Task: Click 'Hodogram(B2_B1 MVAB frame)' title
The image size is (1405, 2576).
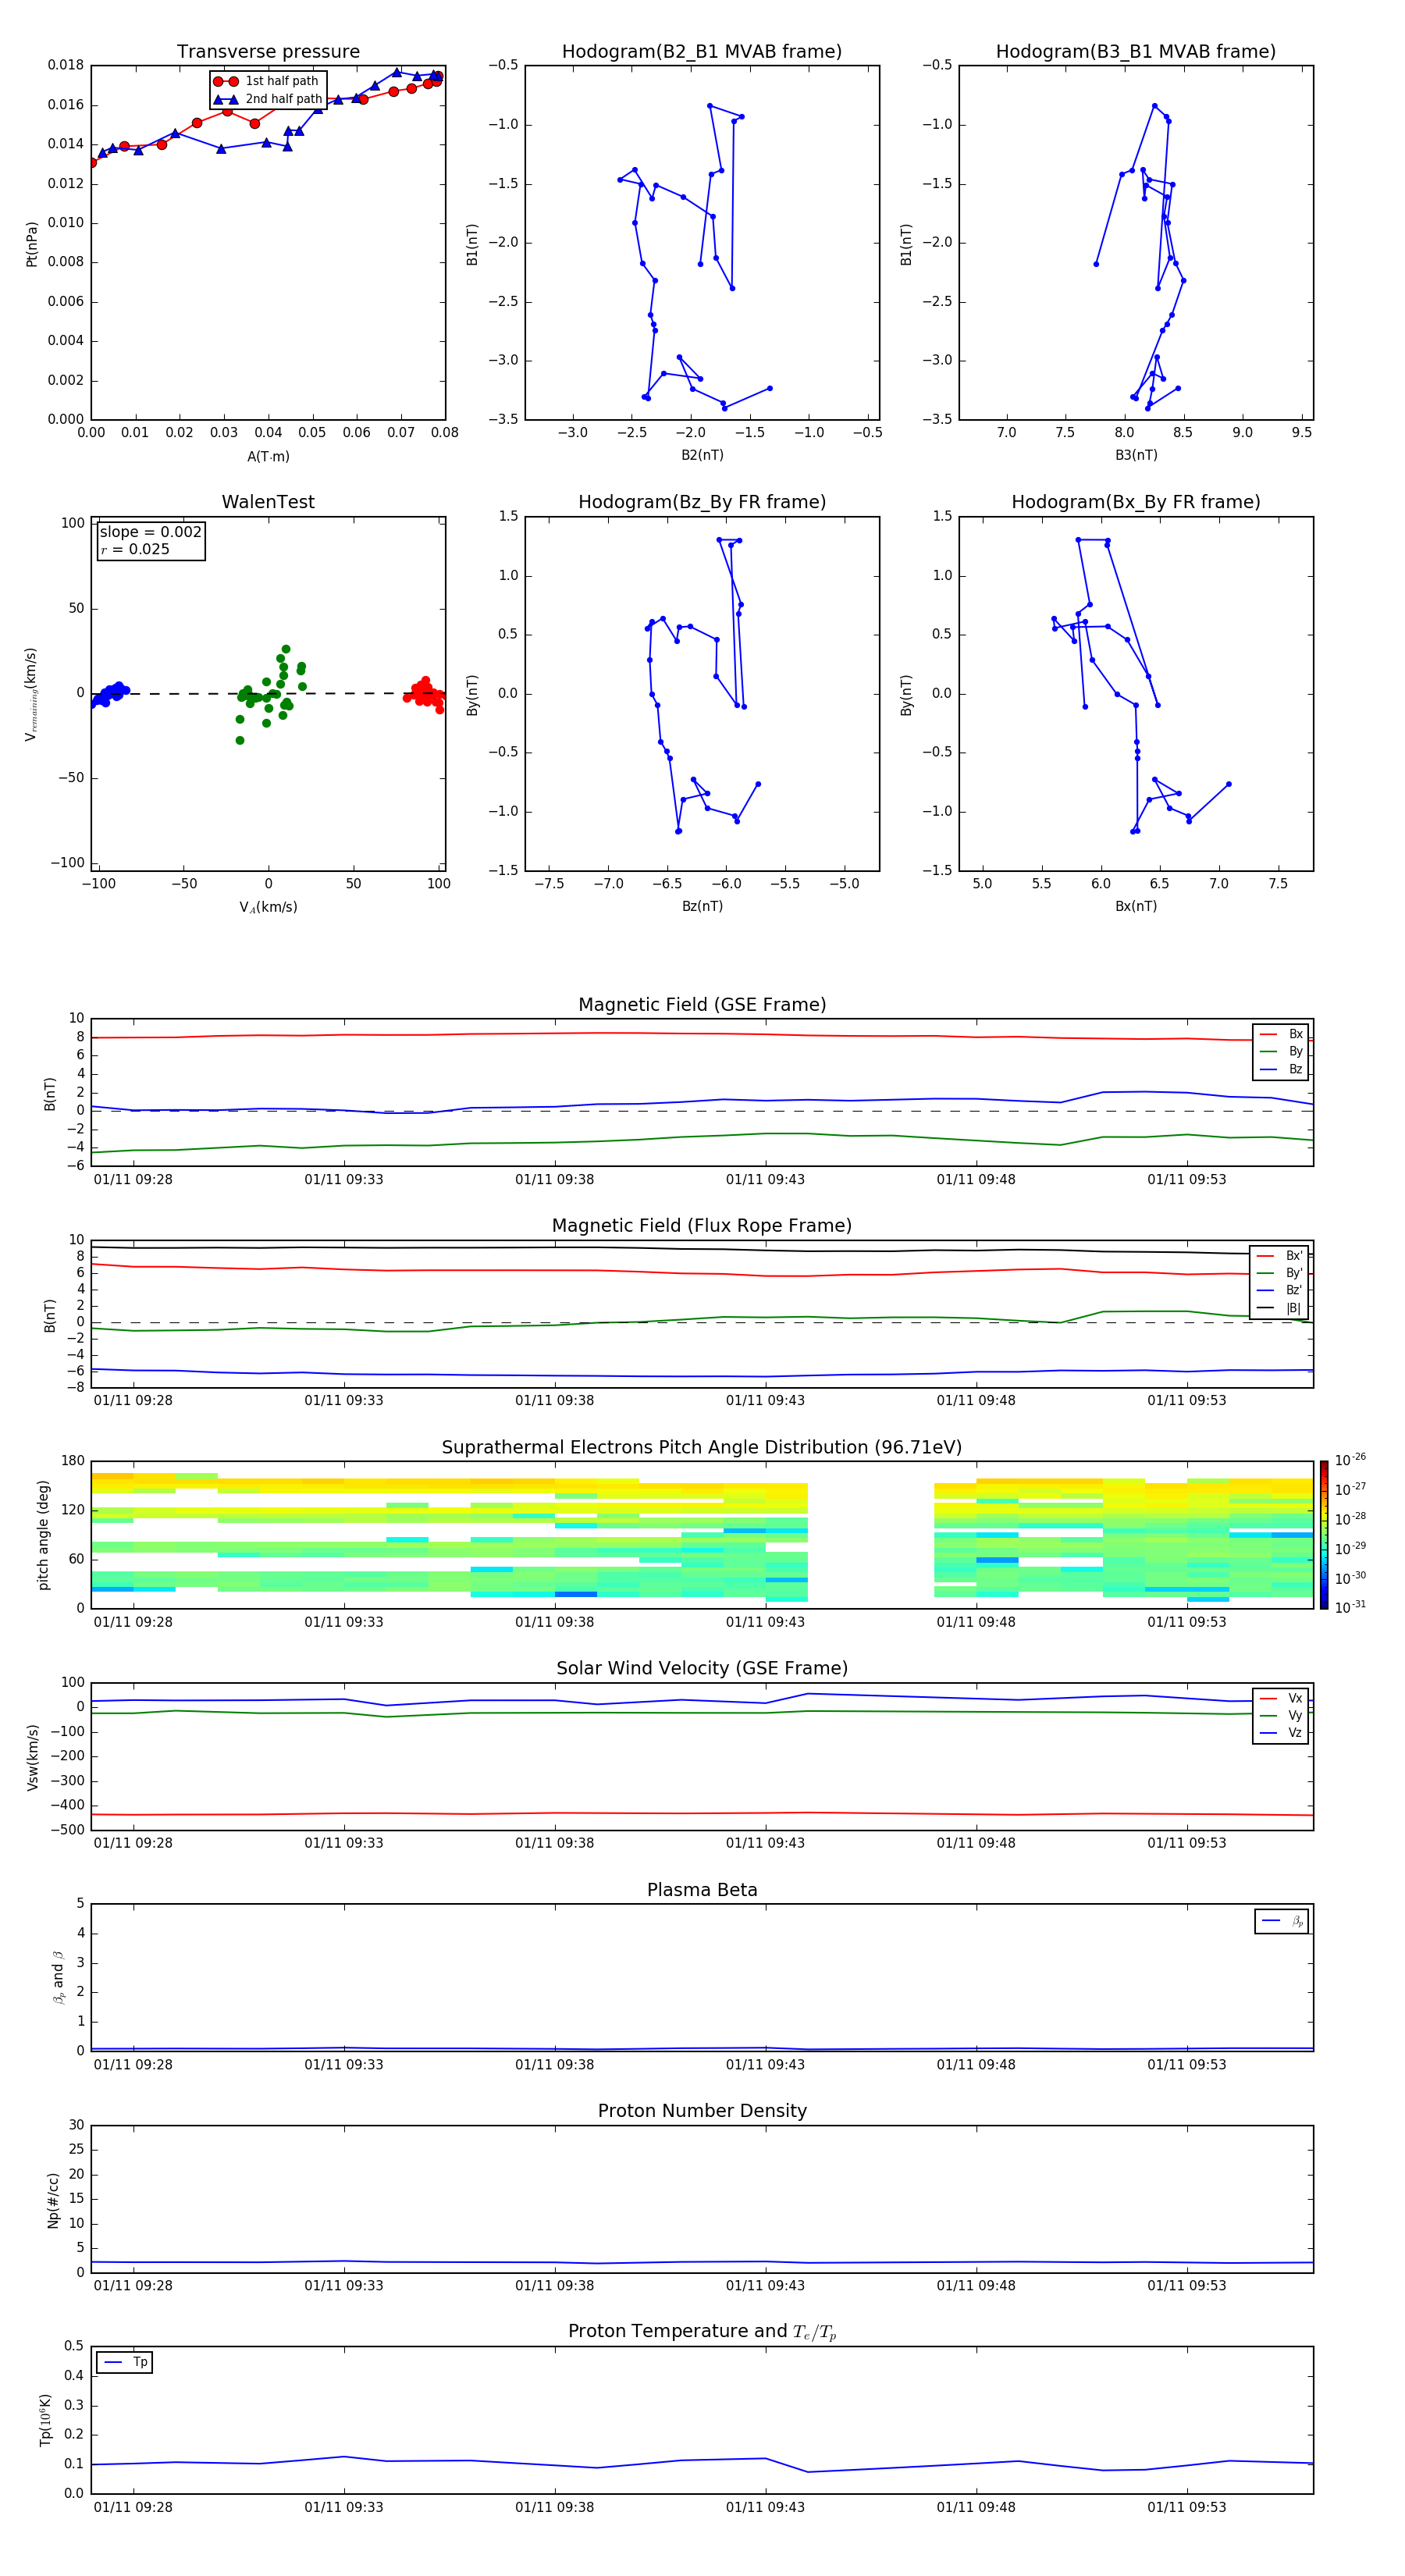Action: [702, 52]
